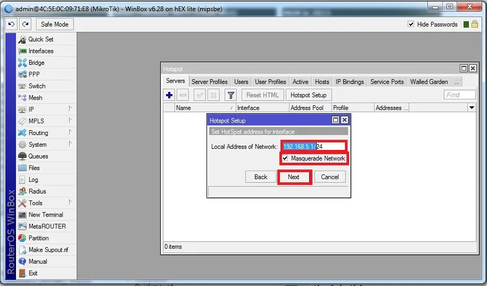
Task: Click the enable checkmark toolbar button
Action: pyautogui.click(x=200, y=95)
